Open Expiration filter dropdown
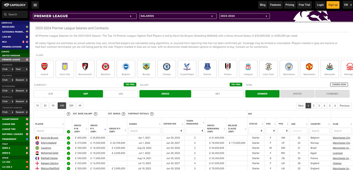Viewport: 353px width, 170px height. click(173, 131)
